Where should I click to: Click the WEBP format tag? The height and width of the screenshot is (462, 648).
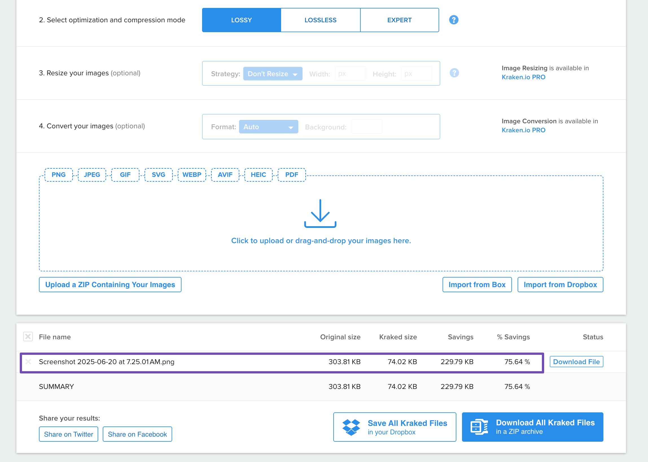point(192,175)
